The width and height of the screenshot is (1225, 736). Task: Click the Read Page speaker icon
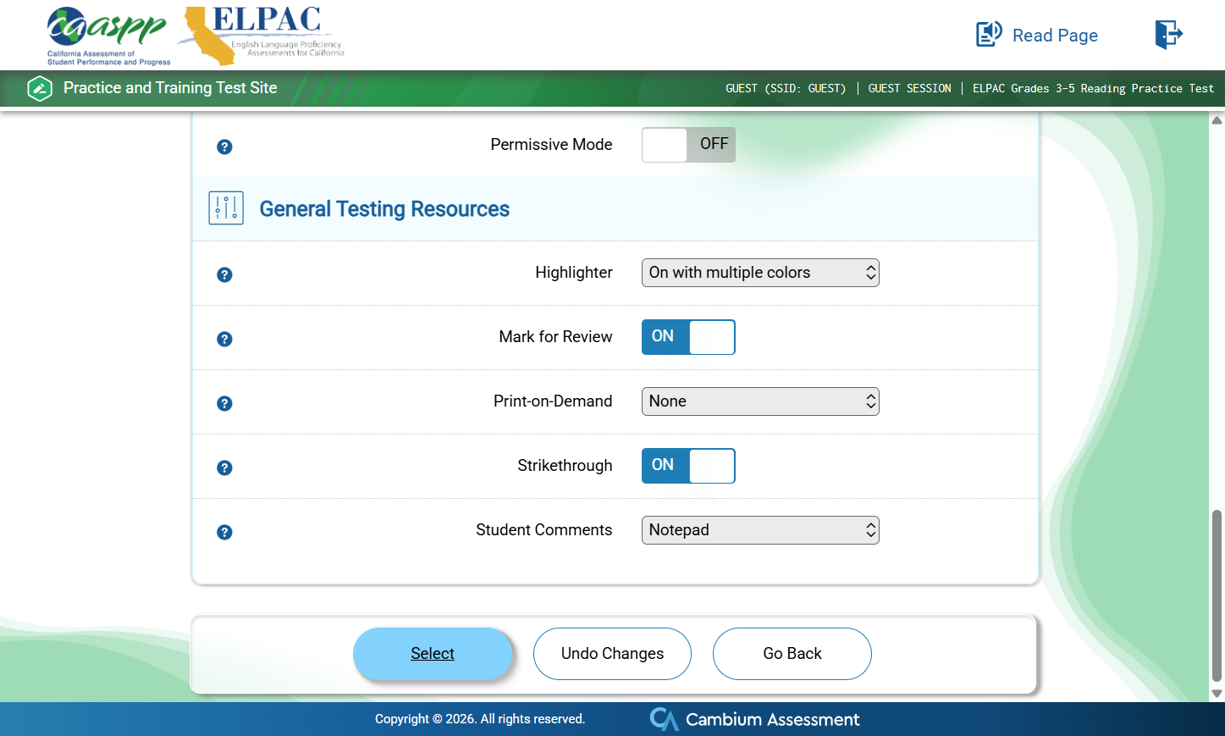pyautogui.click(x=989, y=35)
